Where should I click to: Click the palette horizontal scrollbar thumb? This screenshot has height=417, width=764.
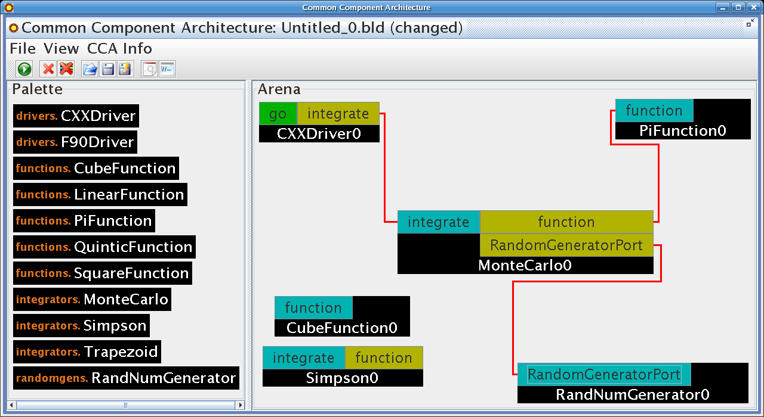[125, 405]
